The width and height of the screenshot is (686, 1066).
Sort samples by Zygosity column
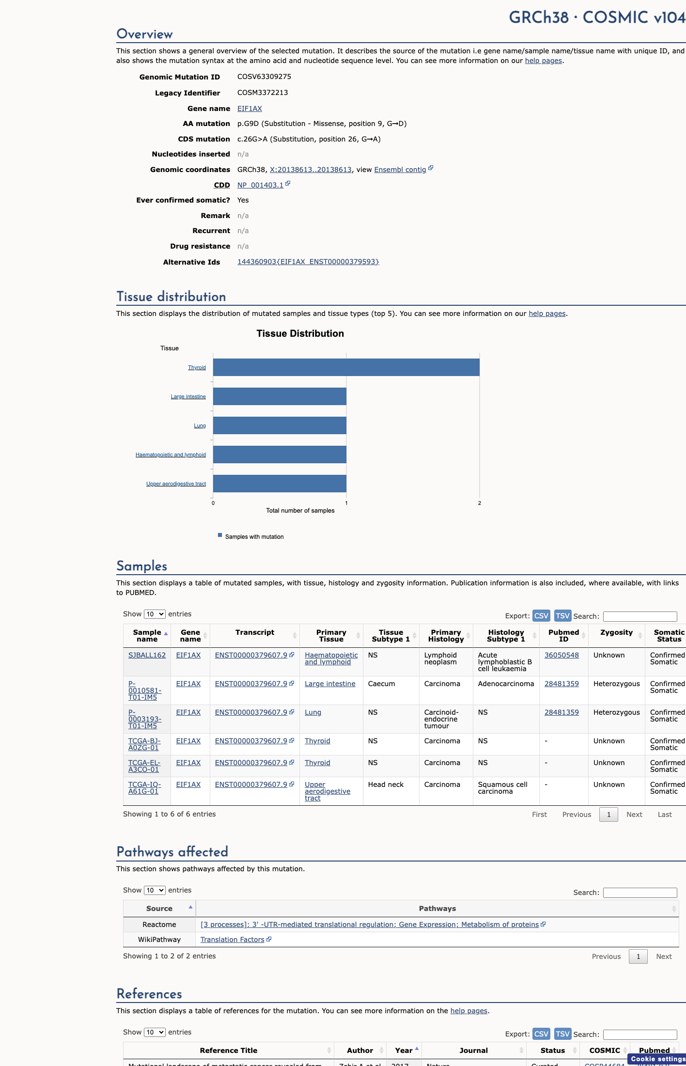tap(617, 636)
